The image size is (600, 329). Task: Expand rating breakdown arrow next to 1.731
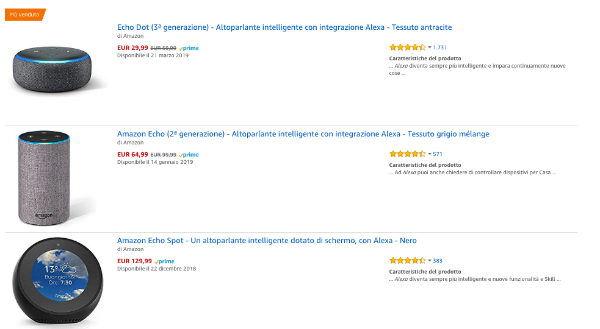[429, 48]
